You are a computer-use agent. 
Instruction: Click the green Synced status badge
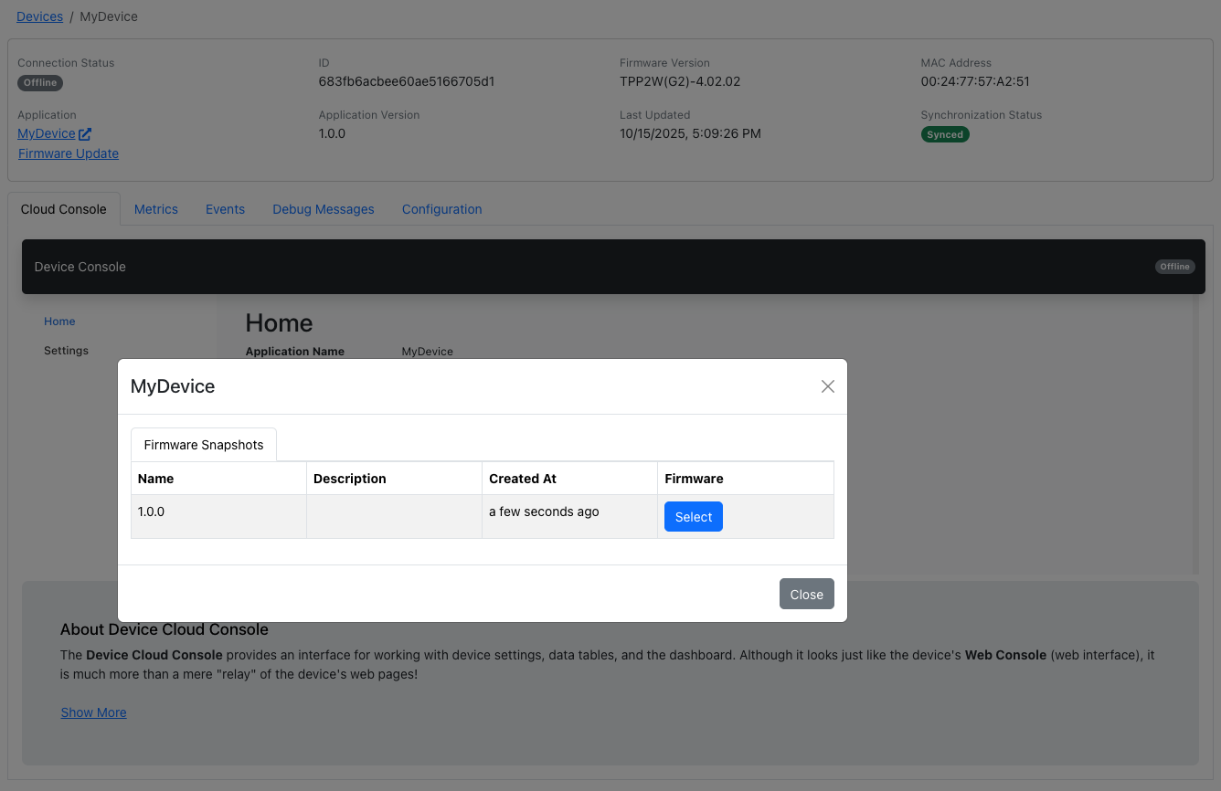[945, 134]
